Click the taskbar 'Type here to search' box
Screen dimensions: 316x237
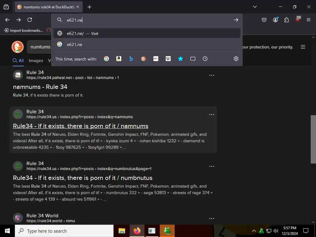pos(64,231)
